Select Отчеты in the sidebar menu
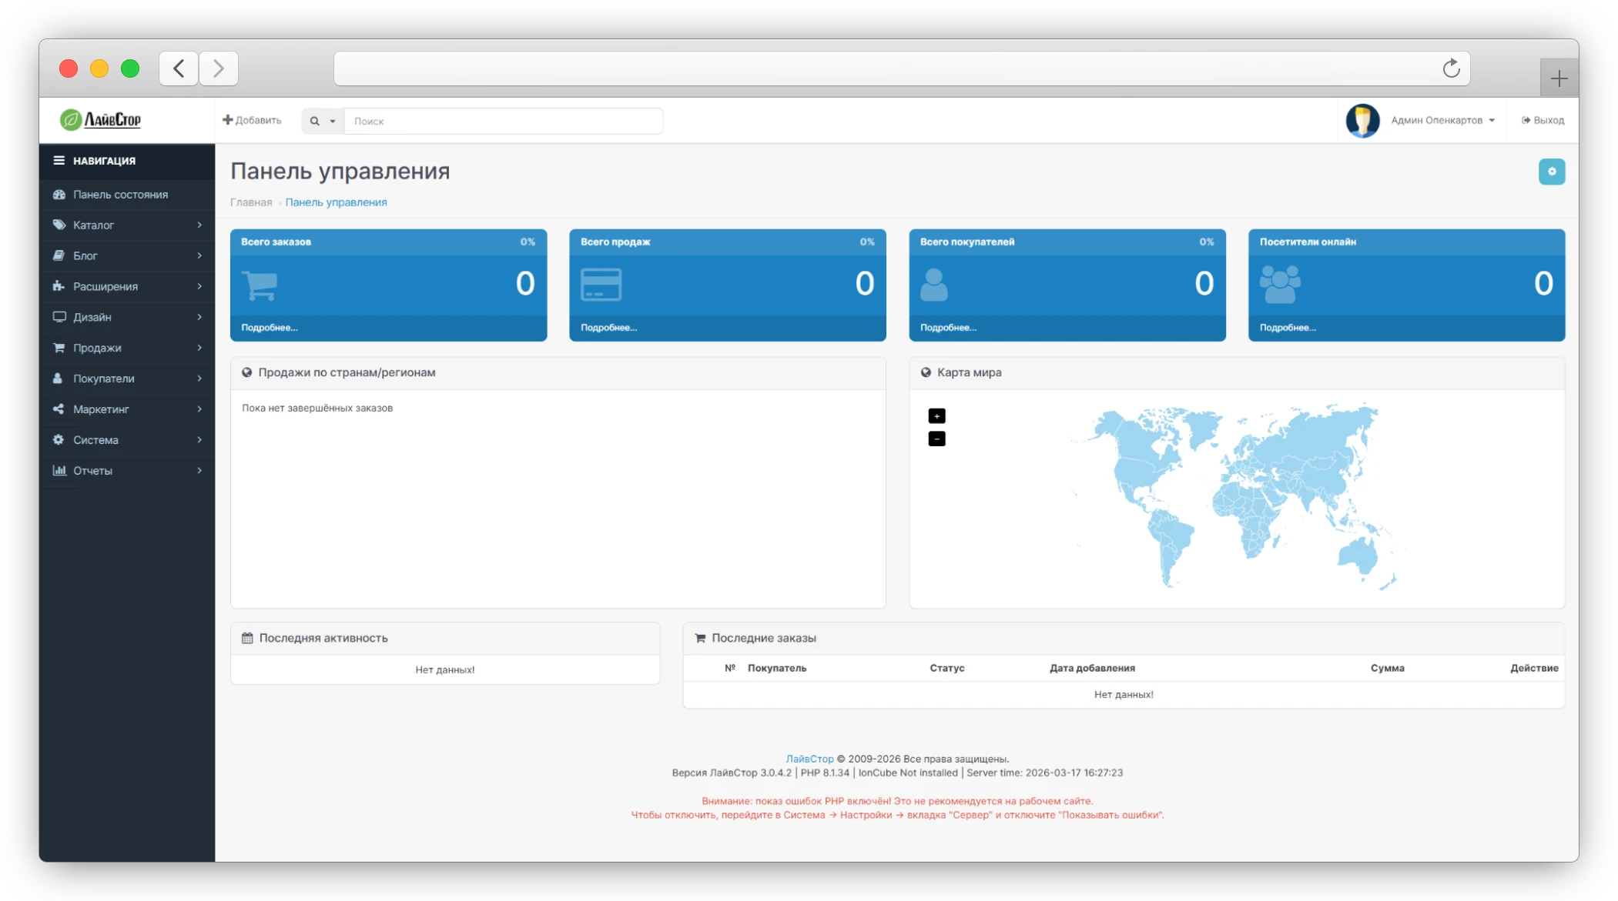Screen dimensions: 1618x901 coord(127,470)
